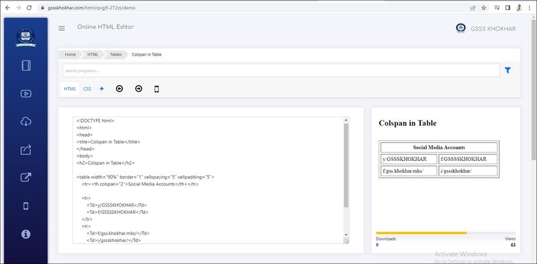Go to next program arrow icon
Screen dimensions: 537x264
138,88
